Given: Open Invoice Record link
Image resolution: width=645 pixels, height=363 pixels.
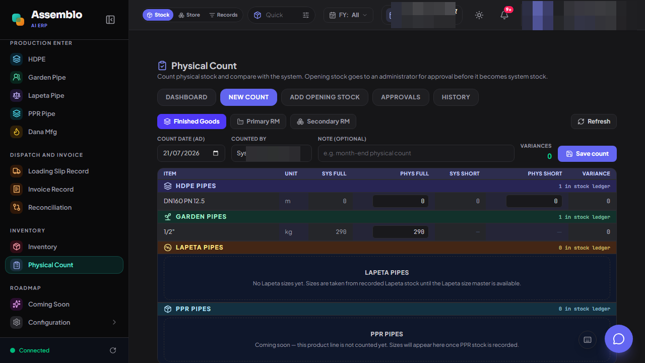Looking at the screenshot, I should pyautogui.click(x=64, y=189).
